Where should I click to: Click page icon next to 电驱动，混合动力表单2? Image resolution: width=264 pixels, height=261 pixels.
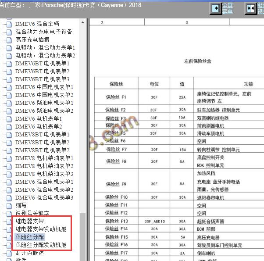pyautogui.click(x=9, y=56)
